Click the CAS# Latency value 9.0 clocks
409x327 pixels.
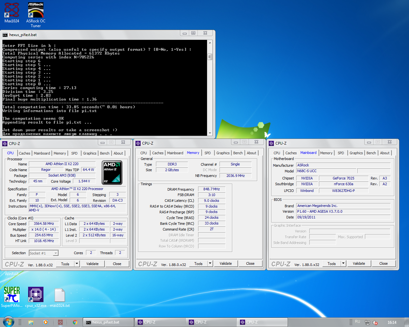pos(212,201)
